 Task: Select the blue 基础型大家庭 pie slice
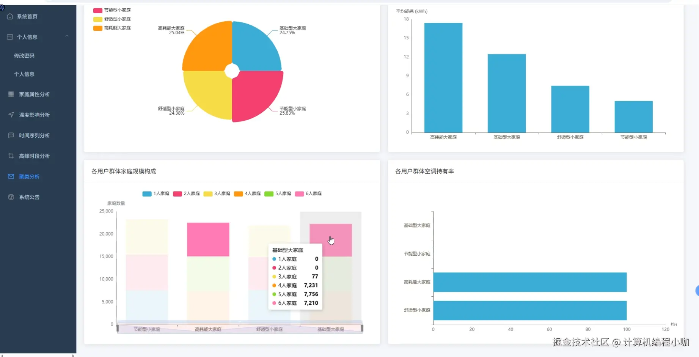(x=254, y=47)
